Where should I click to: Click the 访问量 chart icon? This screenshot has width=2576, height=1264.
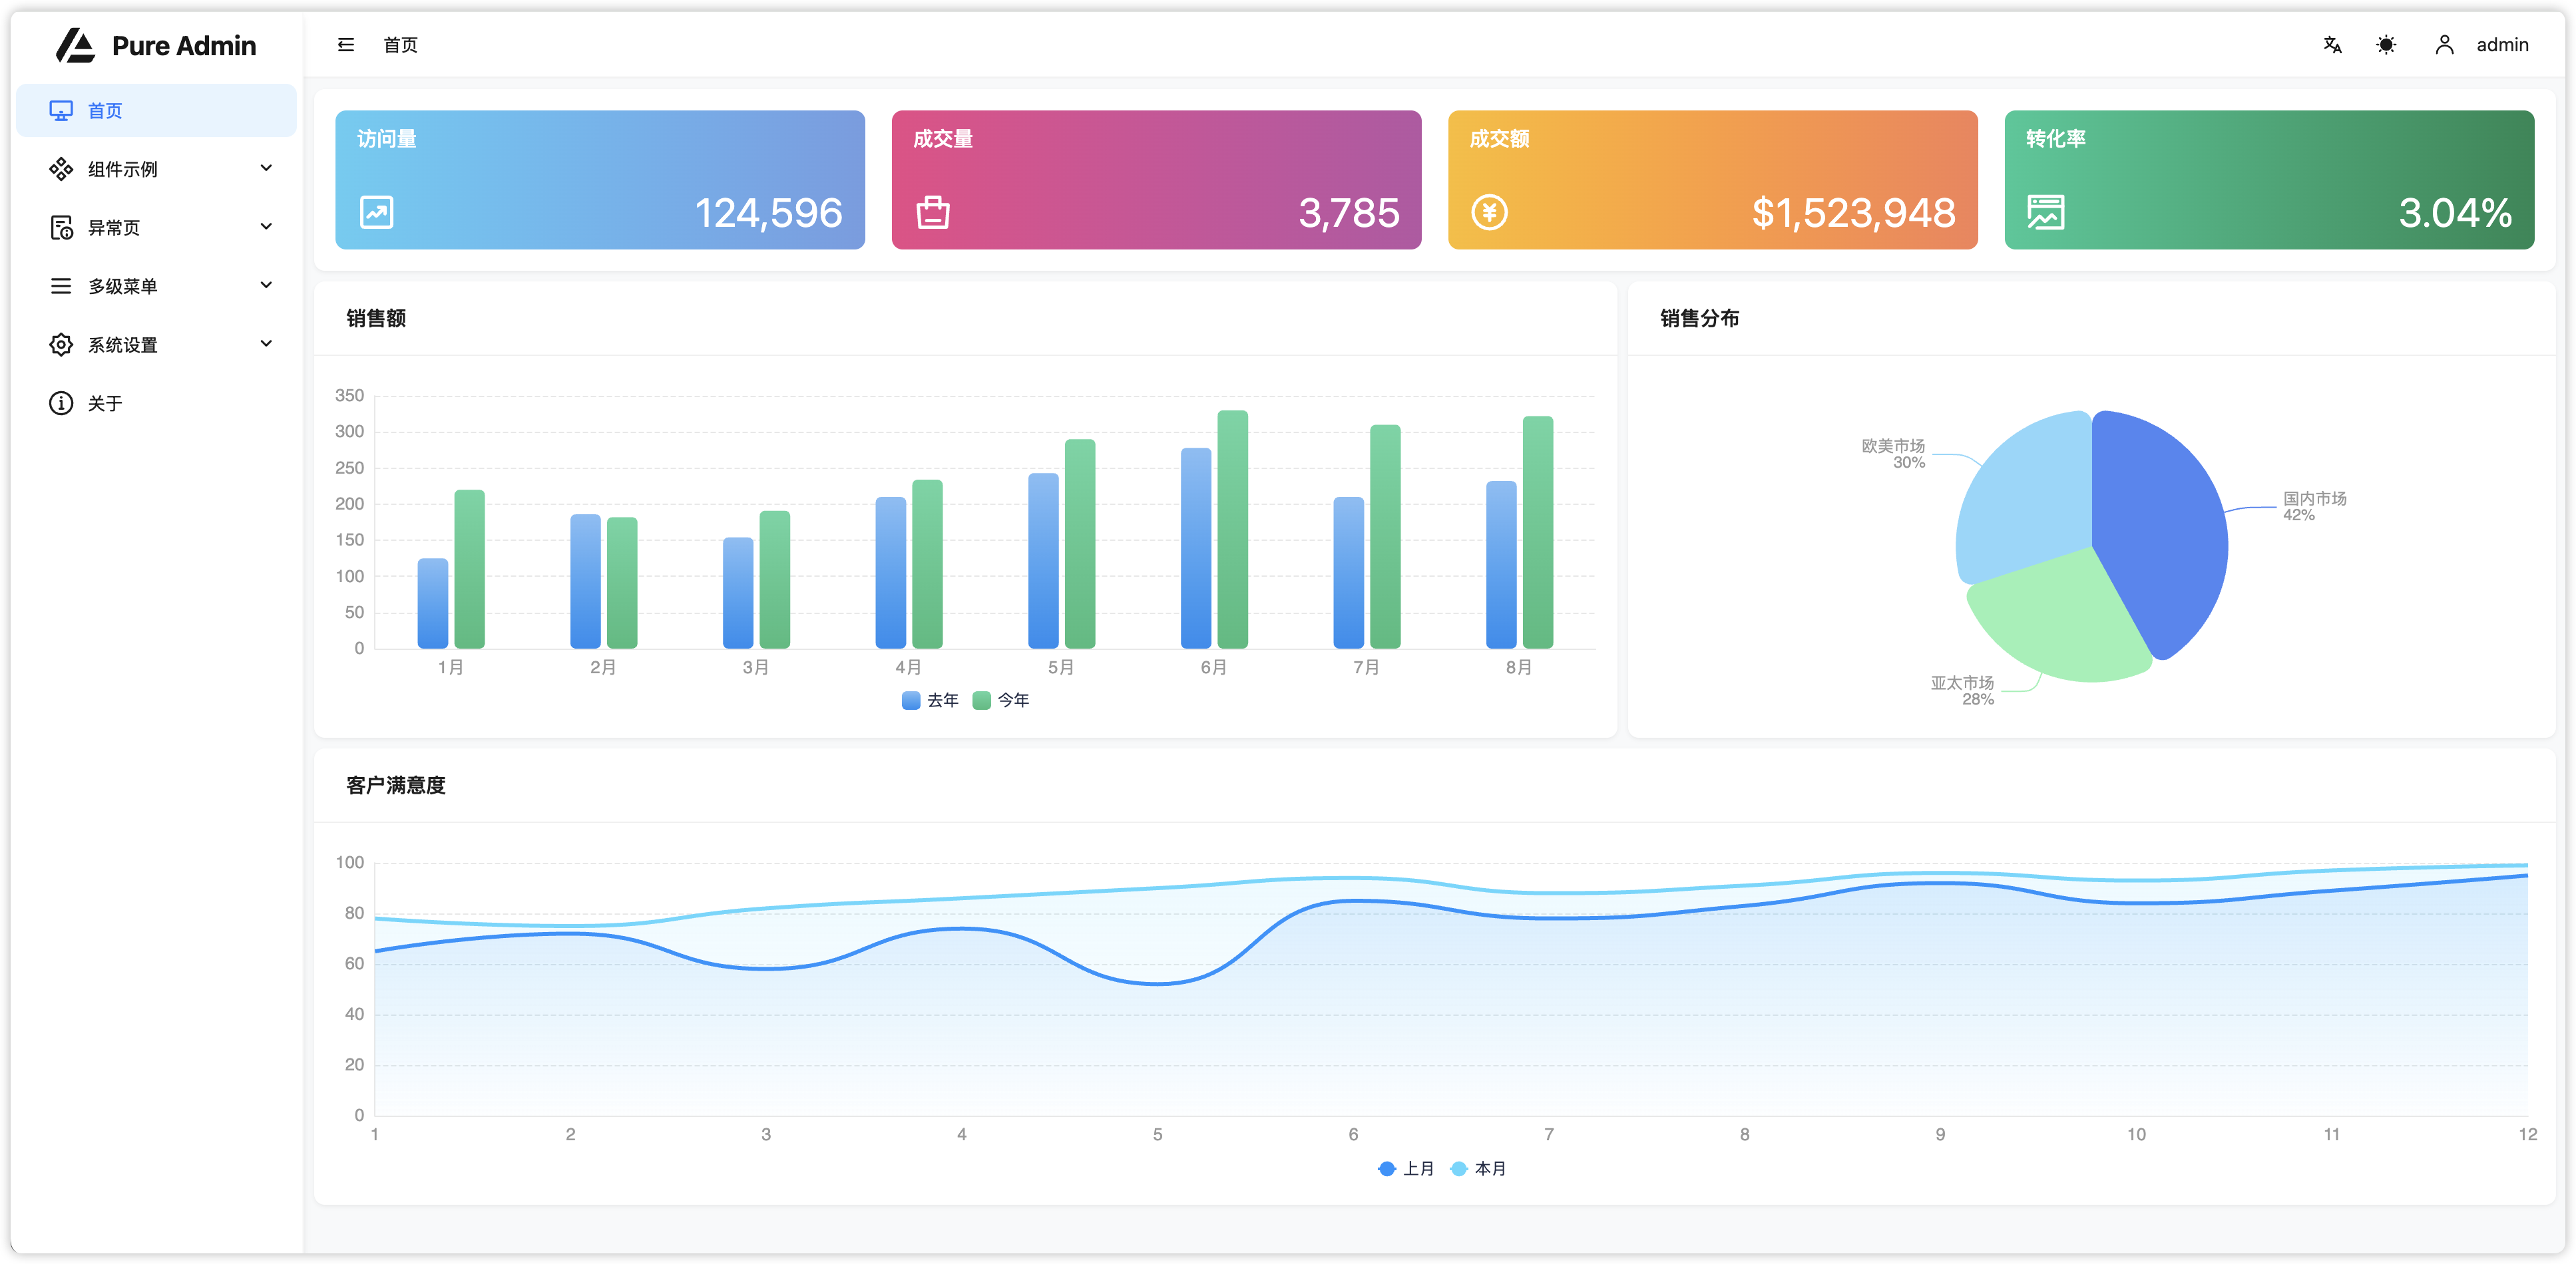[x=377, y=212]
